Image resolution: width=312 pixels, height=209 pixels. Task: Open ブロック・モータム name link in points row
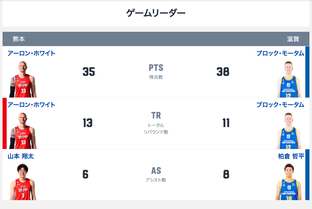(x=280, y=53)
